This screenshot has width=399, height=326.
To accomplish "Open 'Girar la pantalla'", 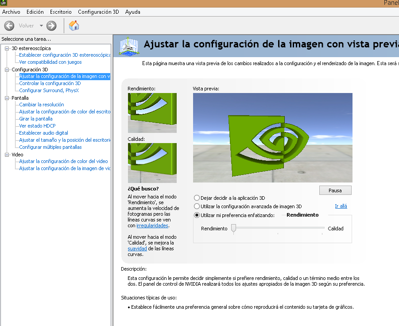I will pyautogui.click(x=36, y=119).
